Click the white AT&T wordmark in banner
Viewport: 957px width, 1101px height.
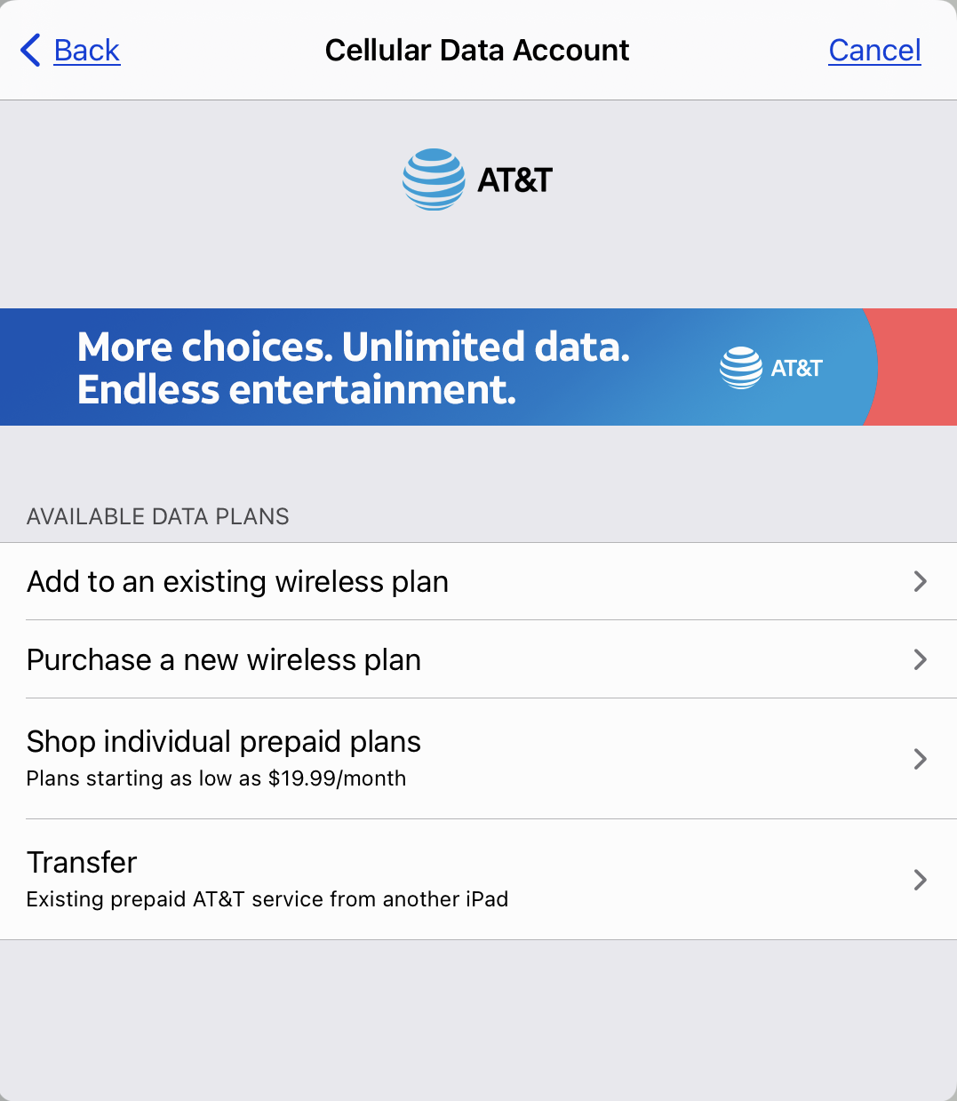pyautogui.click(x=797, y=368)
